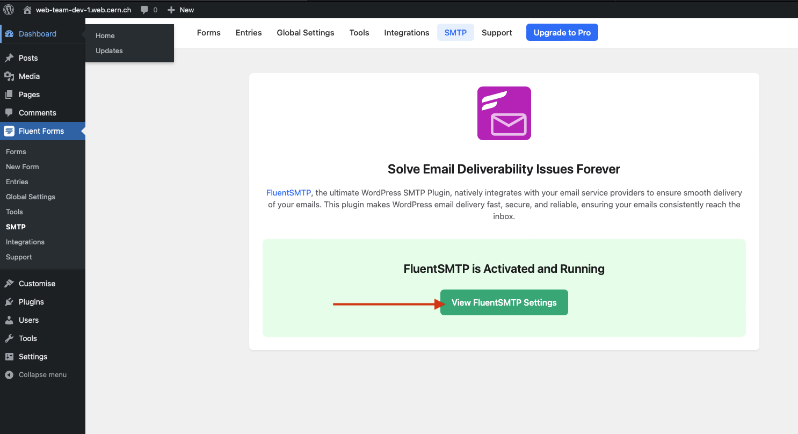Switch to Integrations top tab
Image resolution: width=798 pixels, height=434 pixels.
(x=407, y=33)
